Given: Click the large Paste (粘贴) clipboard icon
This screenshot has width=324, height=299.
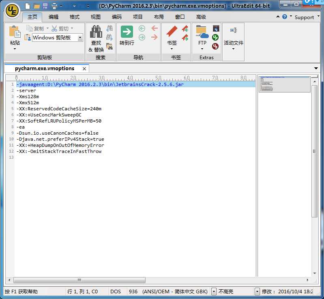Looking at the screenshot, I should (15, 32).
